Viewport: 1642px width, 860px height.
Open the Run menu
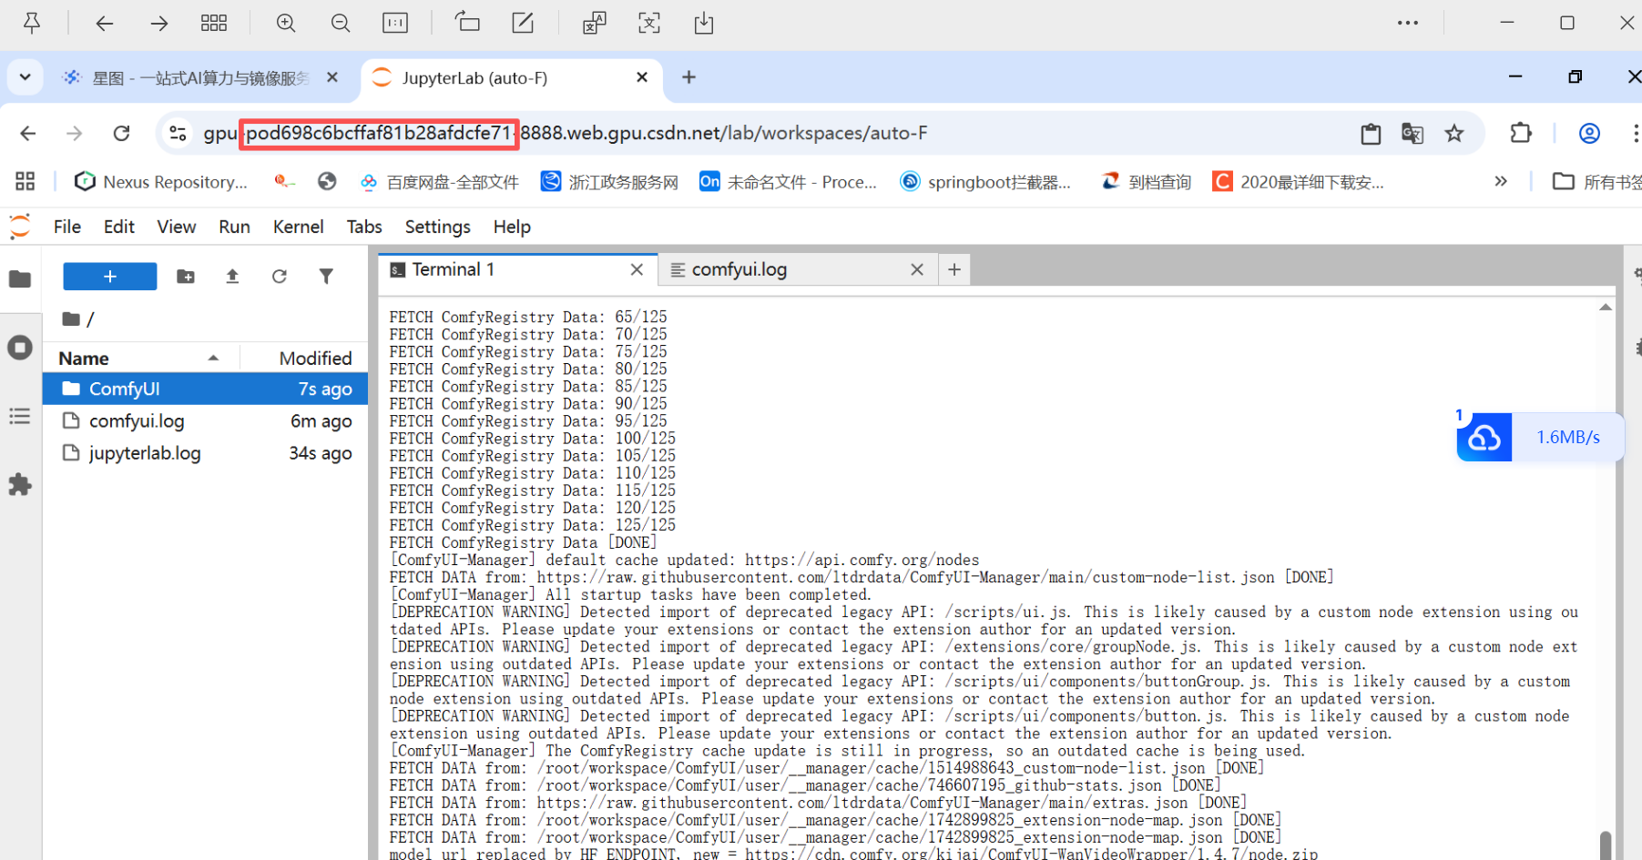point(234,227)
